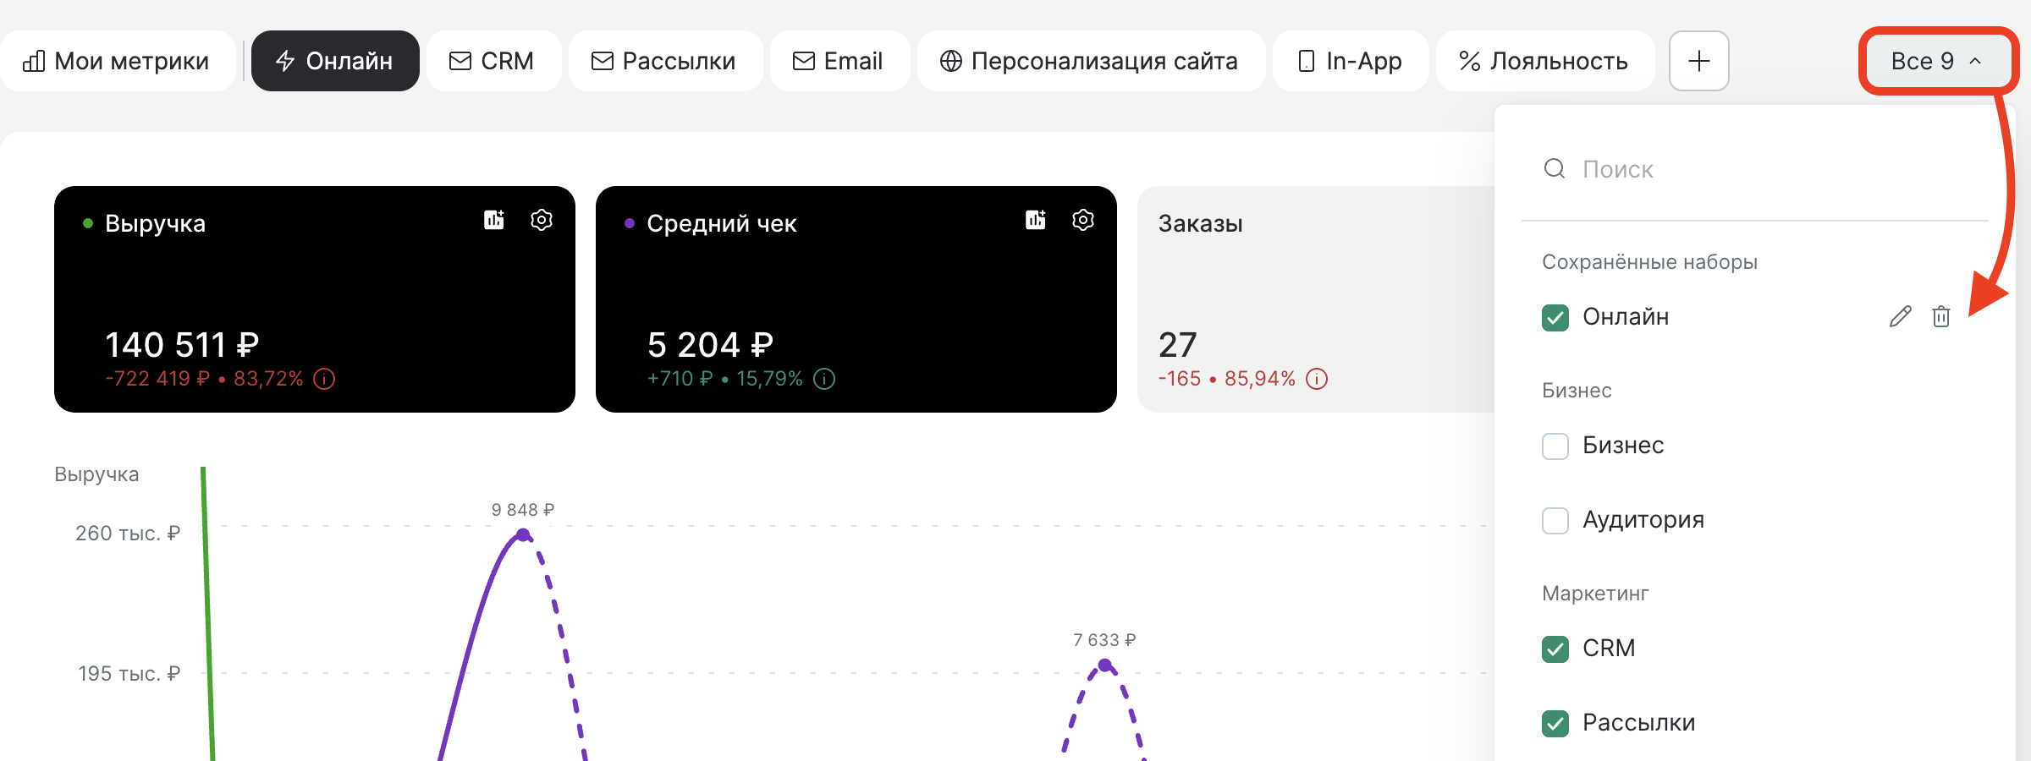Click the 9 848 ₽ chart point
Image resolution: width=2031 pixels, height=761 pixels.
[523, 534]
